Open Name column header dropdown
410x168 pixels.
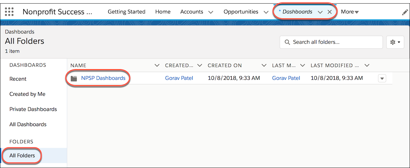click(157, 65)
